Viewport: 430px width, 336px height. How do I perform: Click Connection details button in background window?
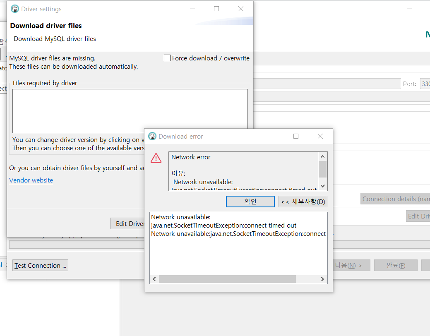[x=395, y=199]
